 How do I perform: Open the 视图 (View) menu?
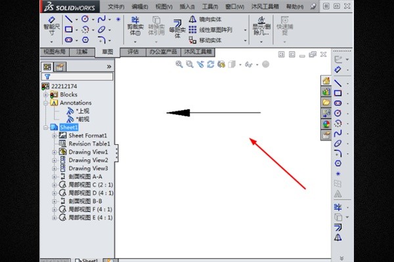click(x=164, y=7)
